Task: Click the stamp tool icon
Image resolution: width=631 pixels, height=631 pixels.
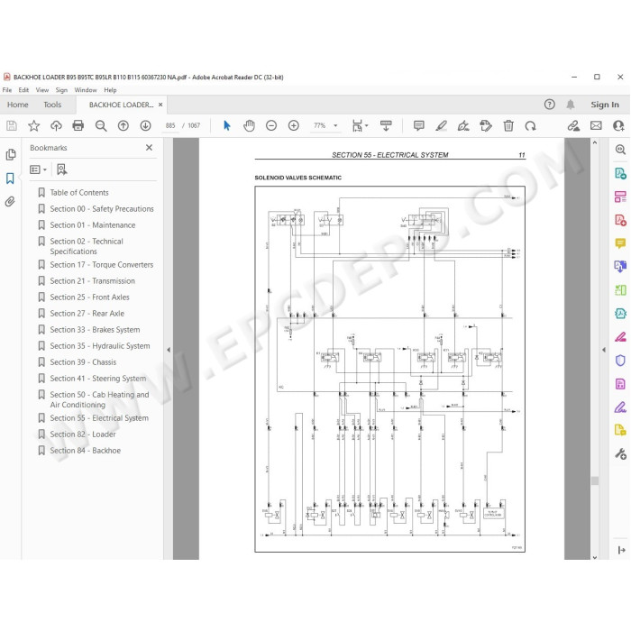Action: pos(486,126)
